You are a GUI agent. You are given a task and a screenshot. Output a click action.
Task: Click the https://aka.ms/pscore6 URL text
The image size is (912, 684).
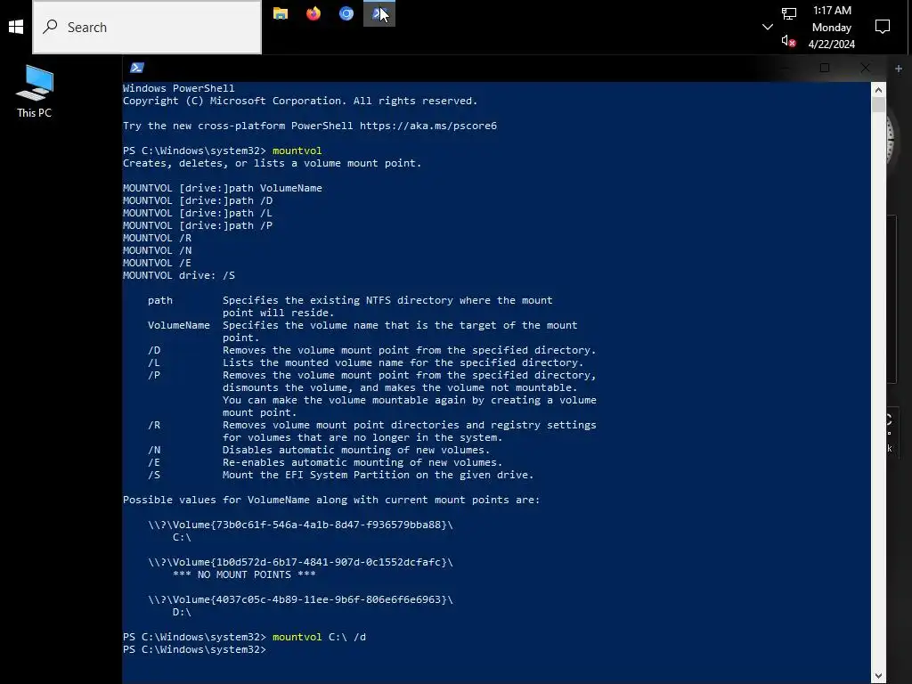coord(428,126)
